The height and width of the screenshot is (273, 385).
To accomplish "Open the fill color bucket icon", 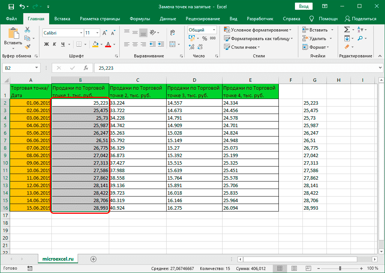I will tap(95, 44).
